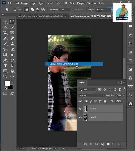Select the Hand tool
Viewport: 135px width, 151px height.
pos(12,71)
